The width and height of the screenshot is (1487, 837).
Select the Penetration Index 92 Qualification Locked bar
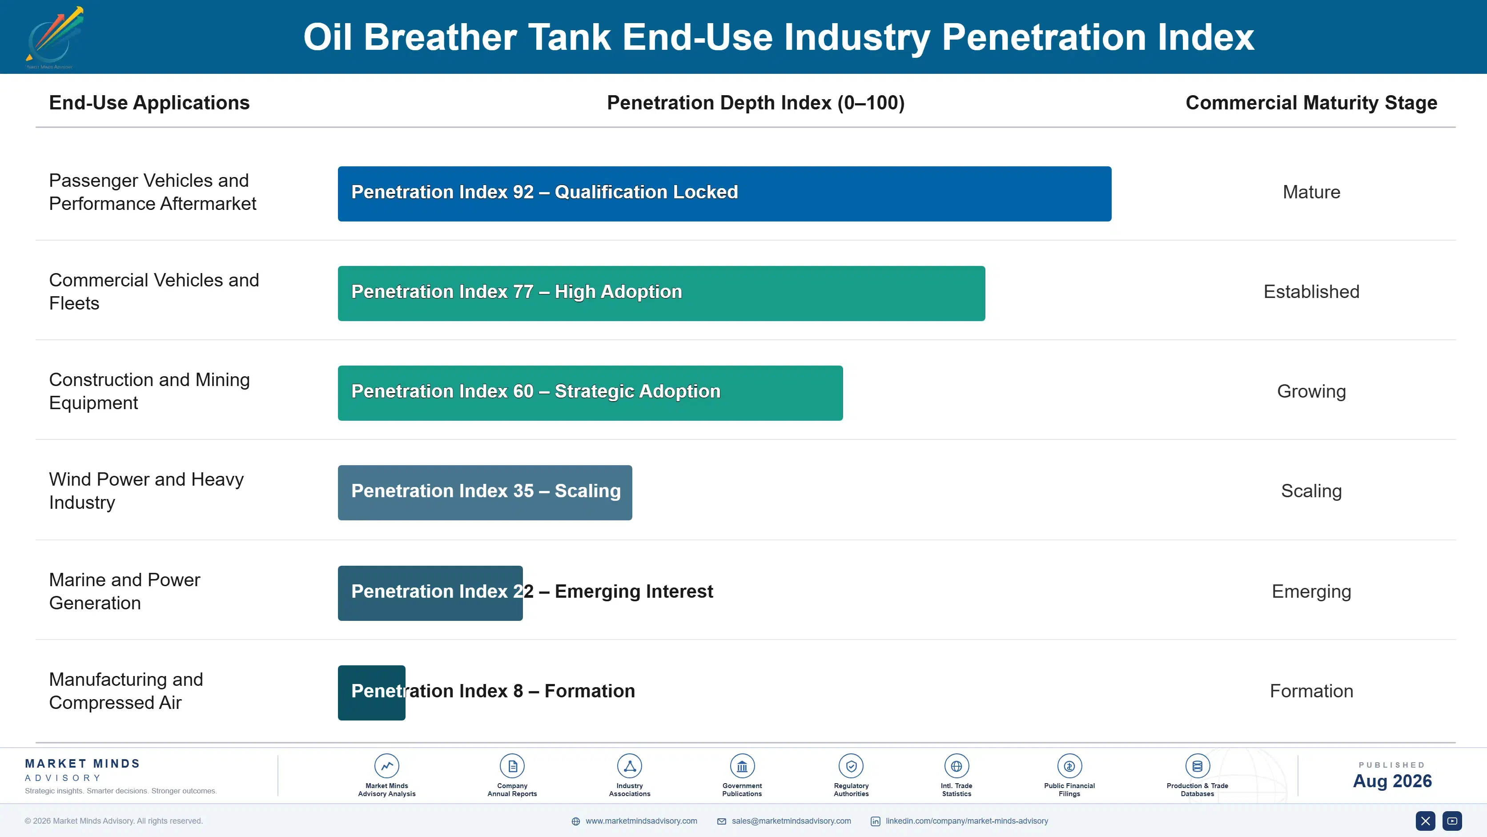tap(724, 194)
